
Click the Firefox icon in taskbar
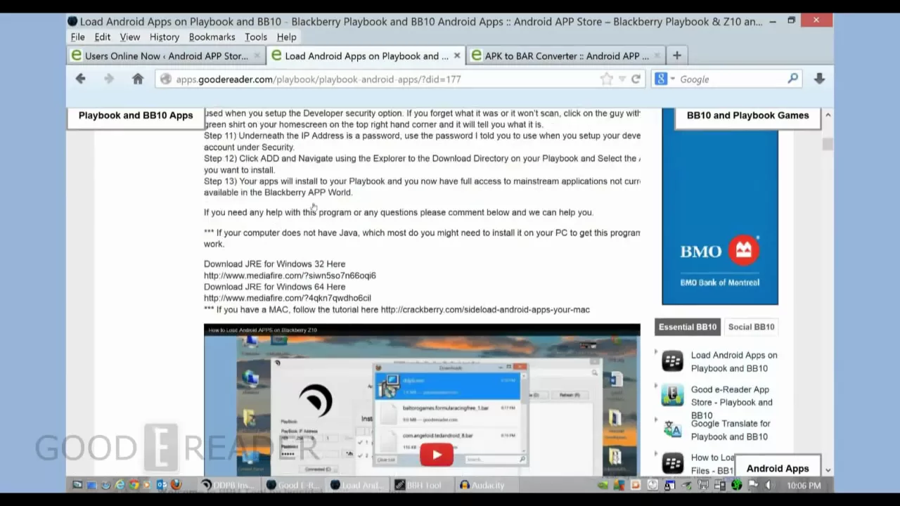(176, 485)
